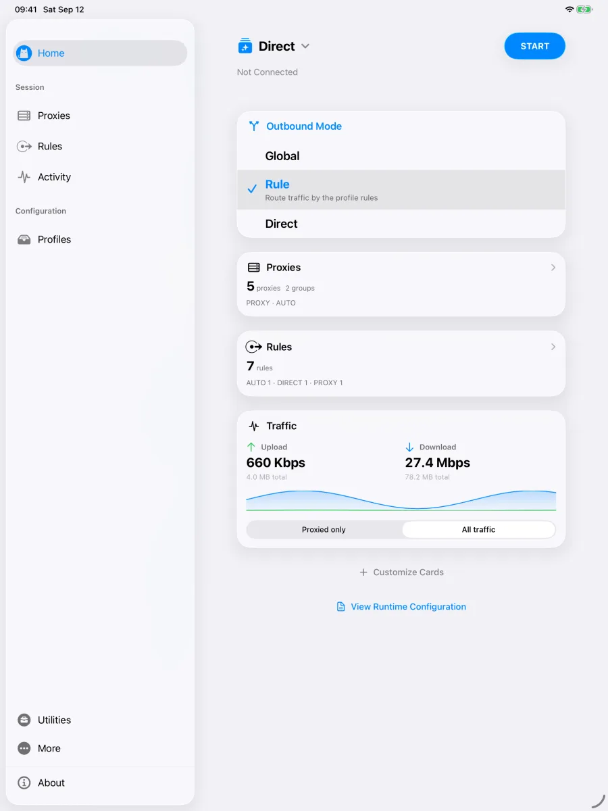The width and height of the screenshot is (608, 811).
Task: Click the Direct profile title
Action: pyautogui.click(x=277, y=46)
